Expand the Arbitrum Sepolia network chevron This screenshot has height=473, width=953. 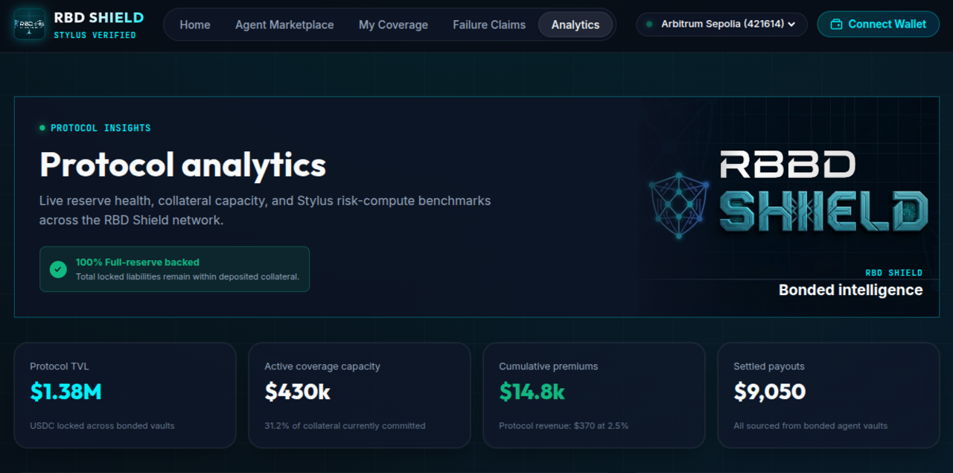(x=791, y=24)
